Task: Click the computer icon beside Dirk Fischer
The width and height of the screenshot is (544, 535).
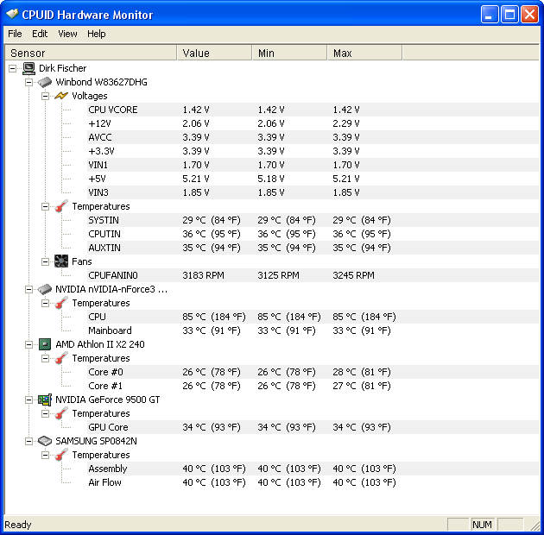Action: pyautogui.click(x=28, y=68)
